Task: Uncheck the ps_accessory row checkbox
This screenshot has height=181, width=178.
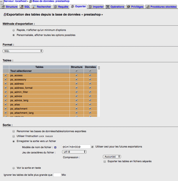Action: (x=6, y=79)
